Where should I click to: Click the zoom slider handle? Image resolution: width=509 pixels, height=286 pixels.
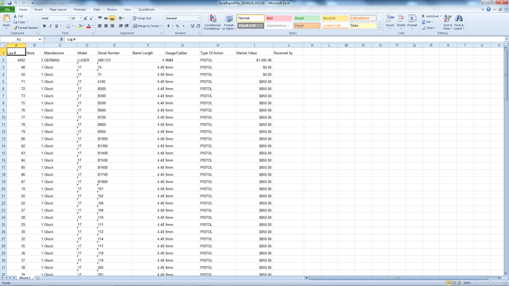coord(490,283)
